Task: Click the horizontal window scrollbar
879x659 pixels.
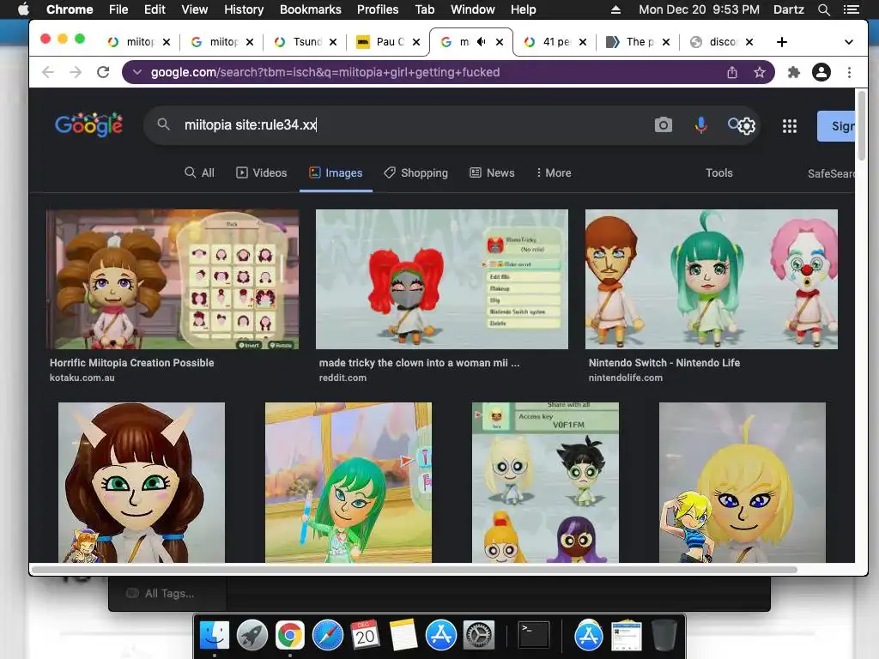Action: pos(414,570)
